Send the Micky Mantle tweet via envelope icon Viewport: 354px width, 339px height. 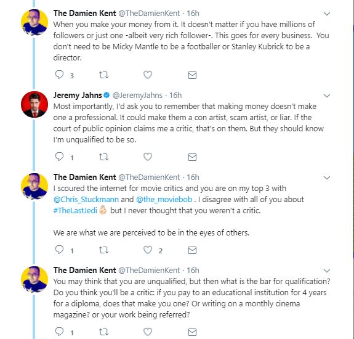coord(192,75)
